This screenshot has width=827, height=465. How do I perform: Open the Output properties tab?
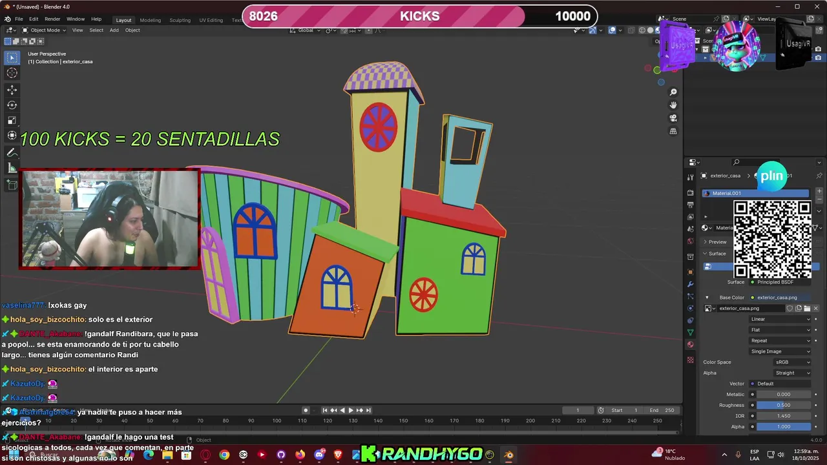pos(690,205)
